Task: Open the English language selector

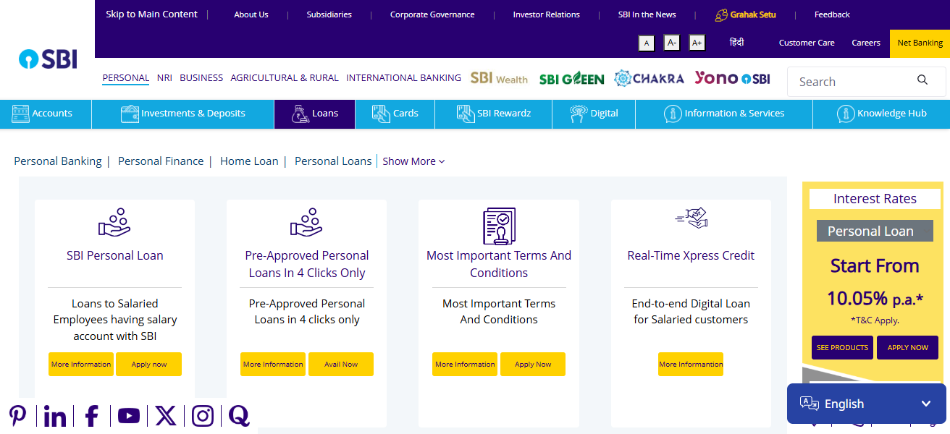Action: click(x=865, y=403)
